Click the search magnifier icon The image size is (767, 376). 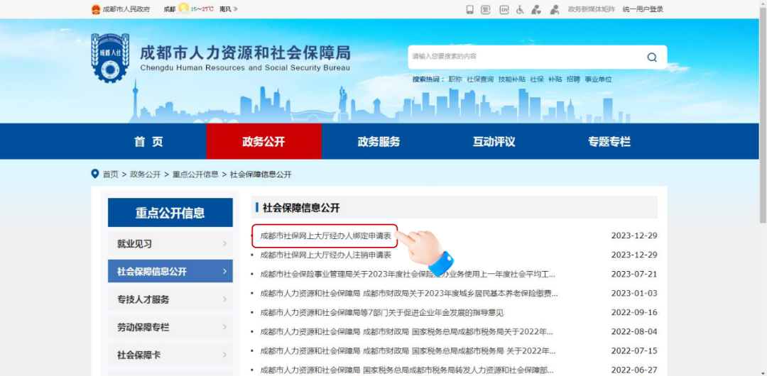point(651,57)
